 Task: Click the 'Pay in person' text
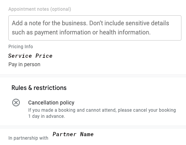[24, 64]
